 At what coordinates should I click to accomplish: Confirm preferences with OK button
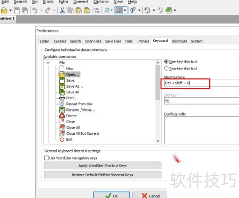[112, 195]
